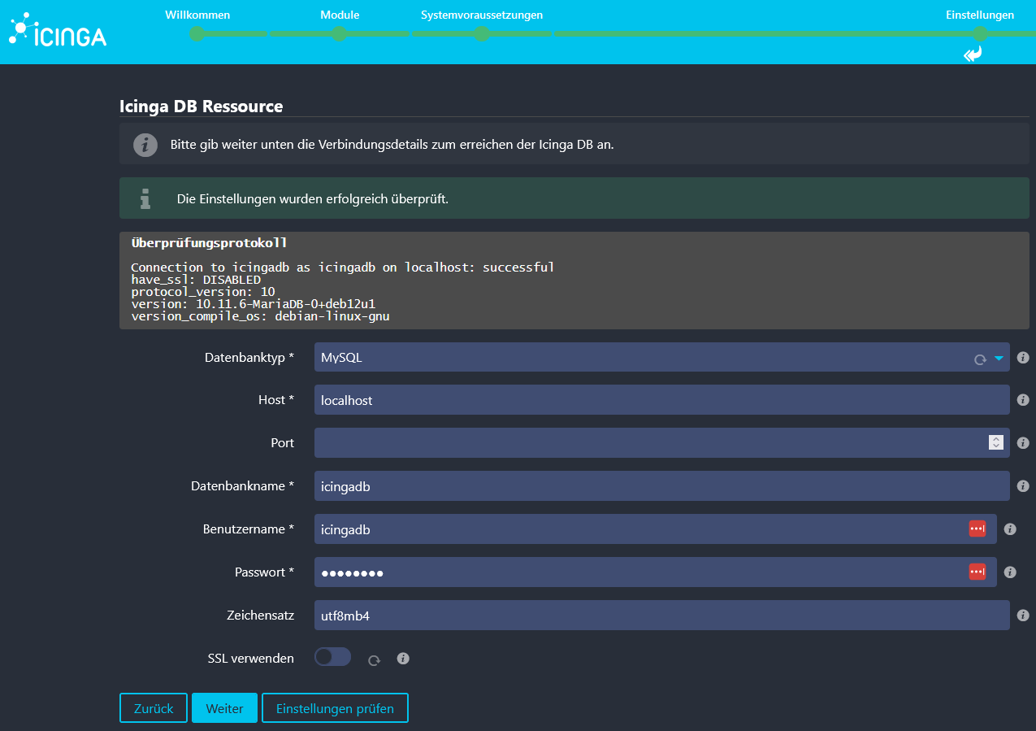
Task: Click the Icinga DB Ressource heading
Action: pyautogui.click(x=201, y=107)
